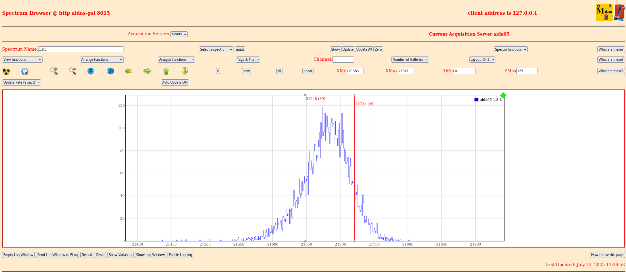Screen dimensions: 626x272
Task: Click the Show Variables button
Action: click(x=120, y=255)
